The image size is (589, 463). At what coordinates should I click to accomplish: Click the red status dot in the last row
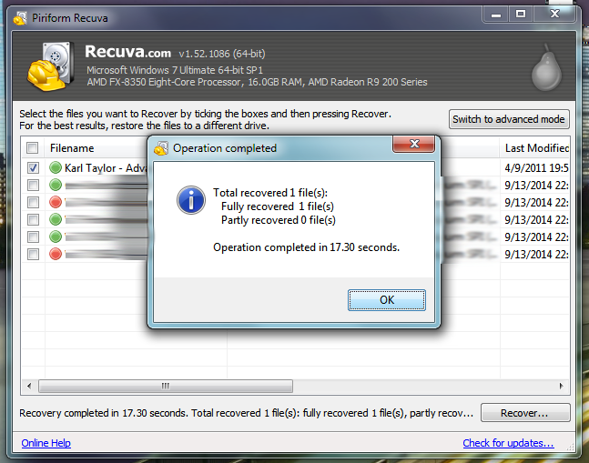pyautogui.click(x=56, y=254)
